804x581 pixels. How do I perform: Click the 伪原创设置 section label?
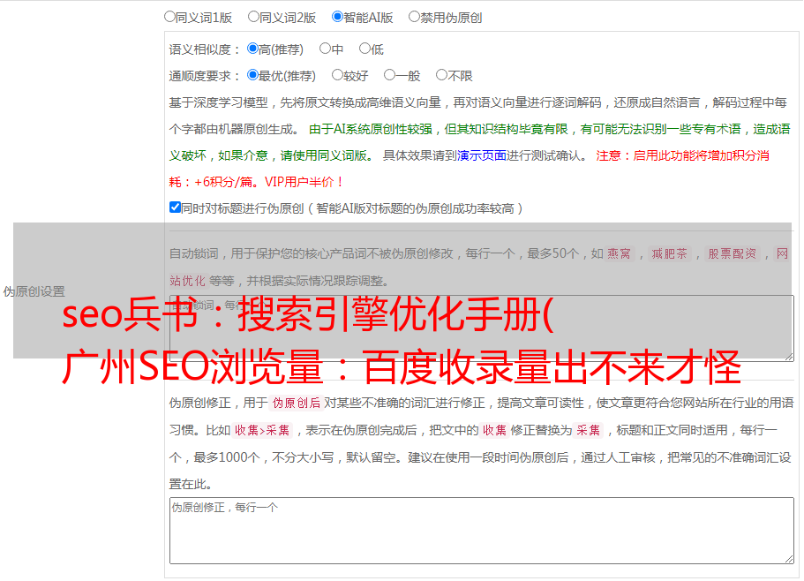(34, 291)
